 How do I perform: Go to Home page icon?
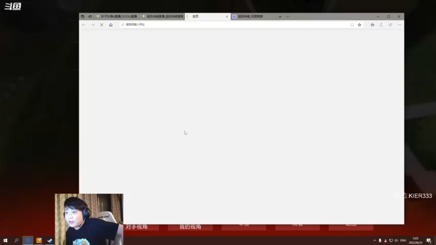(111, 24)
